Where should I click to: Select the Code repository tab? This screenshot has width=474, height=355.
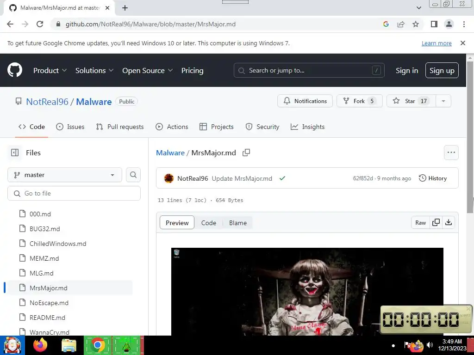click(x=31, y=127)
